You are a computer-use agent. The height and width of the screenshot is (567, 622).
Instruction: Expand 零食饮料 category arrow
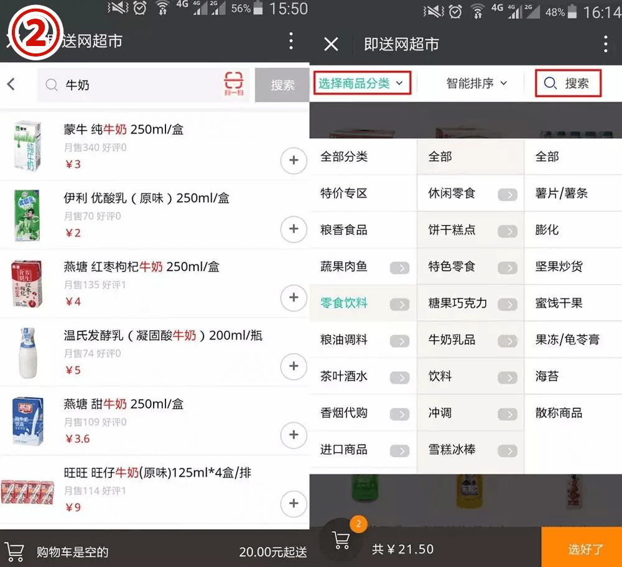pyautogui.click(x=399, y=305)
